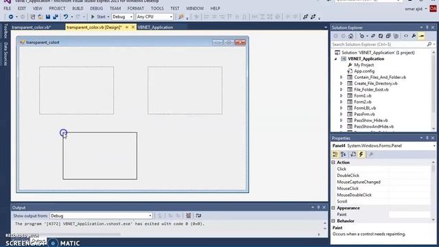Click the Navigate Backward toolbar icon
The image size is (439, 247).
pyautogui.click(x=11, y=16)
